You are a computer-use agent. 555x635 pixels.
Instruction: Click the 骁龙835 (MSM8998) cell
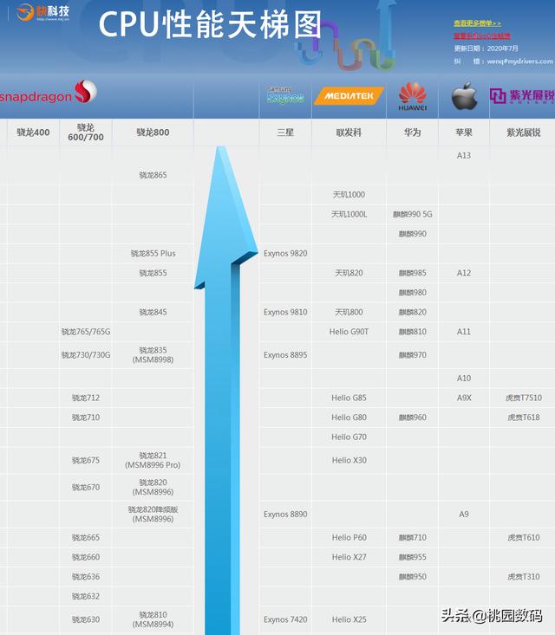pyautogui.click(x=153, y=355)
